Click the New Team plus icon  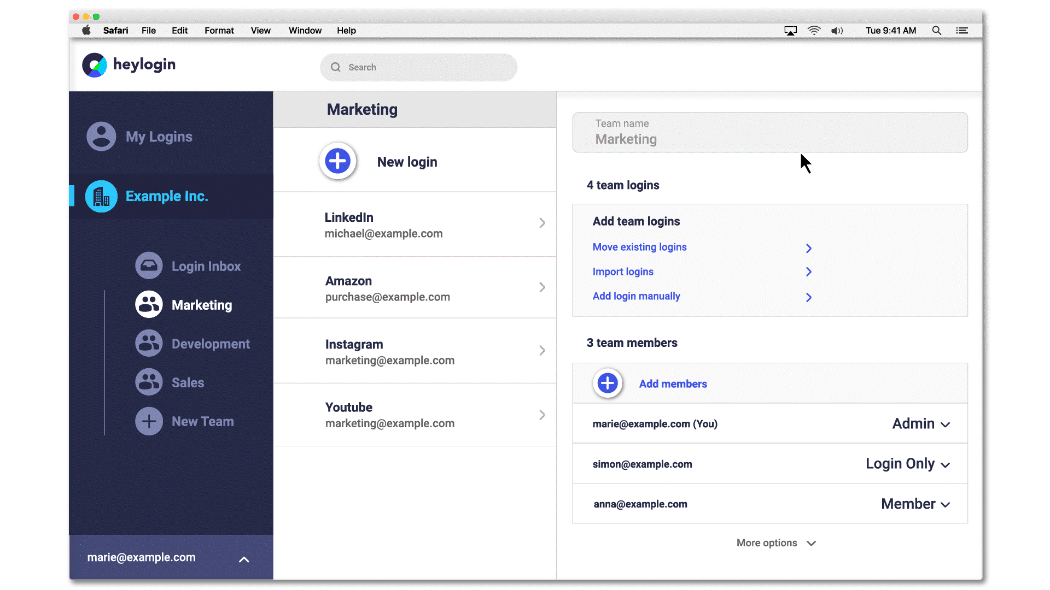(149, 421)
